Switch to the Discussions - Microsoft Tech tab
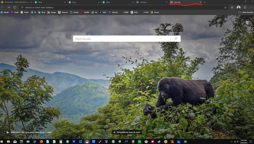This screenshot has width=254, height=144. point(17,2)
